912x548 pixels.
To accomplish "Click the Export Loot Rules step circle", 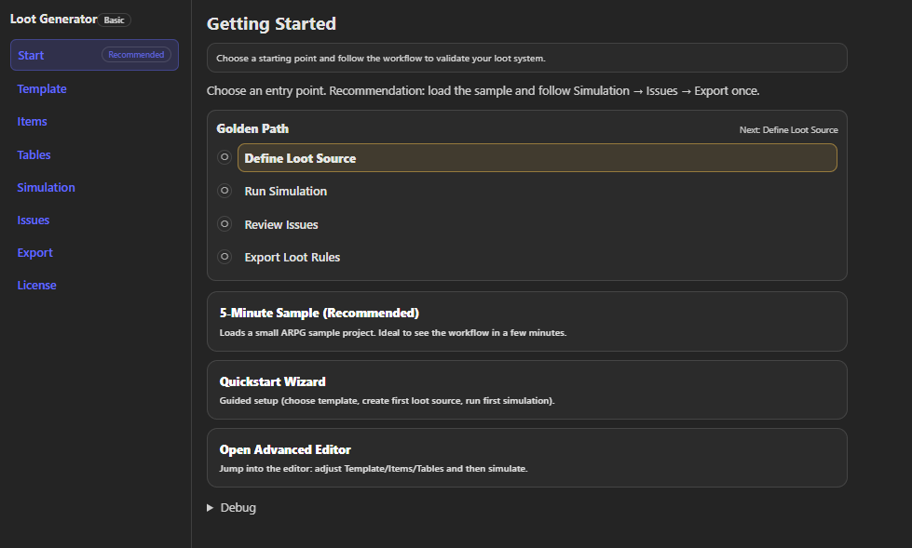I will [x=225, y=257].
